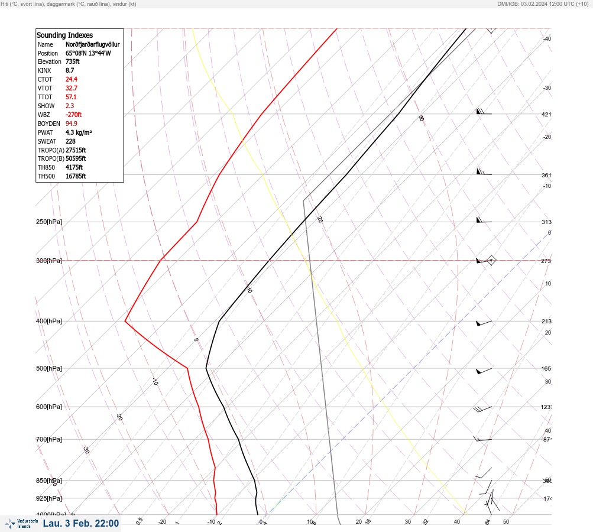Click the red TTOT value 57.1
Screen dimensions: 593x532
click(71, 97)
